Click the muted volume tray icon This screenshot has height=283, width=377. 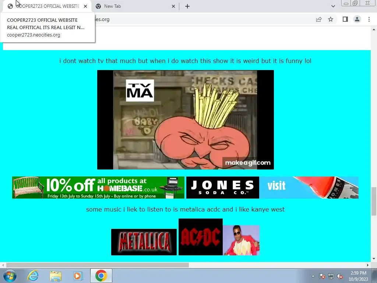pos(340,276)
